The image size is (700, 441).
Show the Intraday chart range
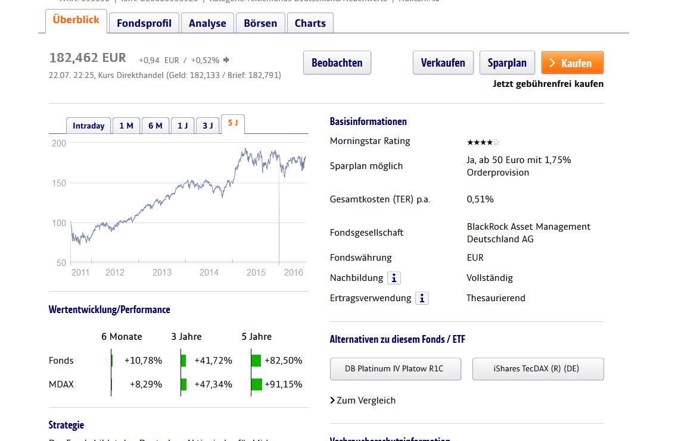coord(88,126)
